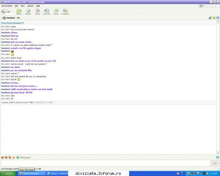Screen dimensions: 220x176
Task: Open the audibles icon in format bar
Action: click(6, 157)
